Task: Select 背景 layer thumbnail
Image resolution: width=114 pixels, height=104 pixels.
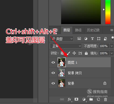Action: point(62,83)
